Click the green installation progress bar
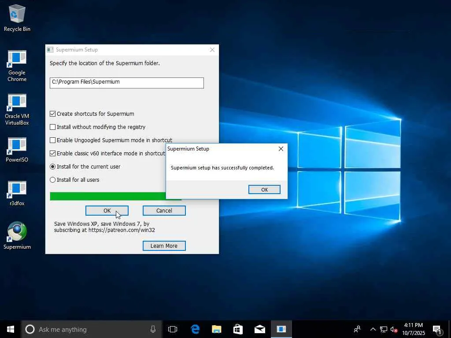 [x=107, y=196]
